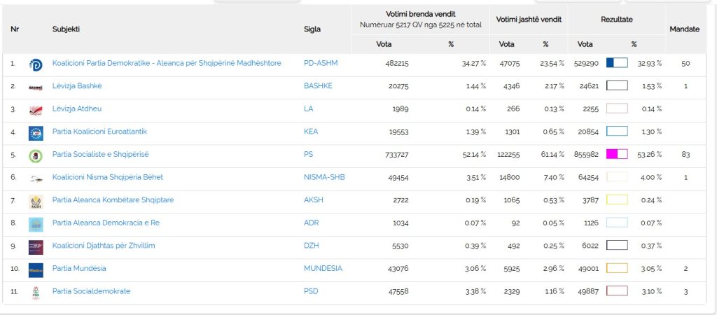Click the Aleanca Demokracia e Re logo

click(36, 225)
